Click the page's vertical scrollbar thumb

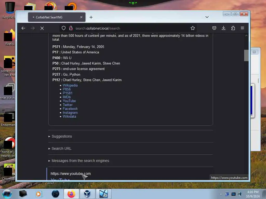tap(246, 55)
